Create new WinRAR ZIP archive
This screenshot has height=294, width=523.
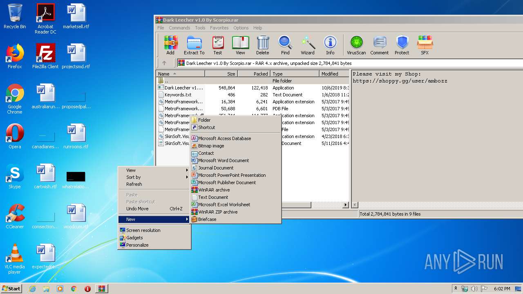[236, 212]
